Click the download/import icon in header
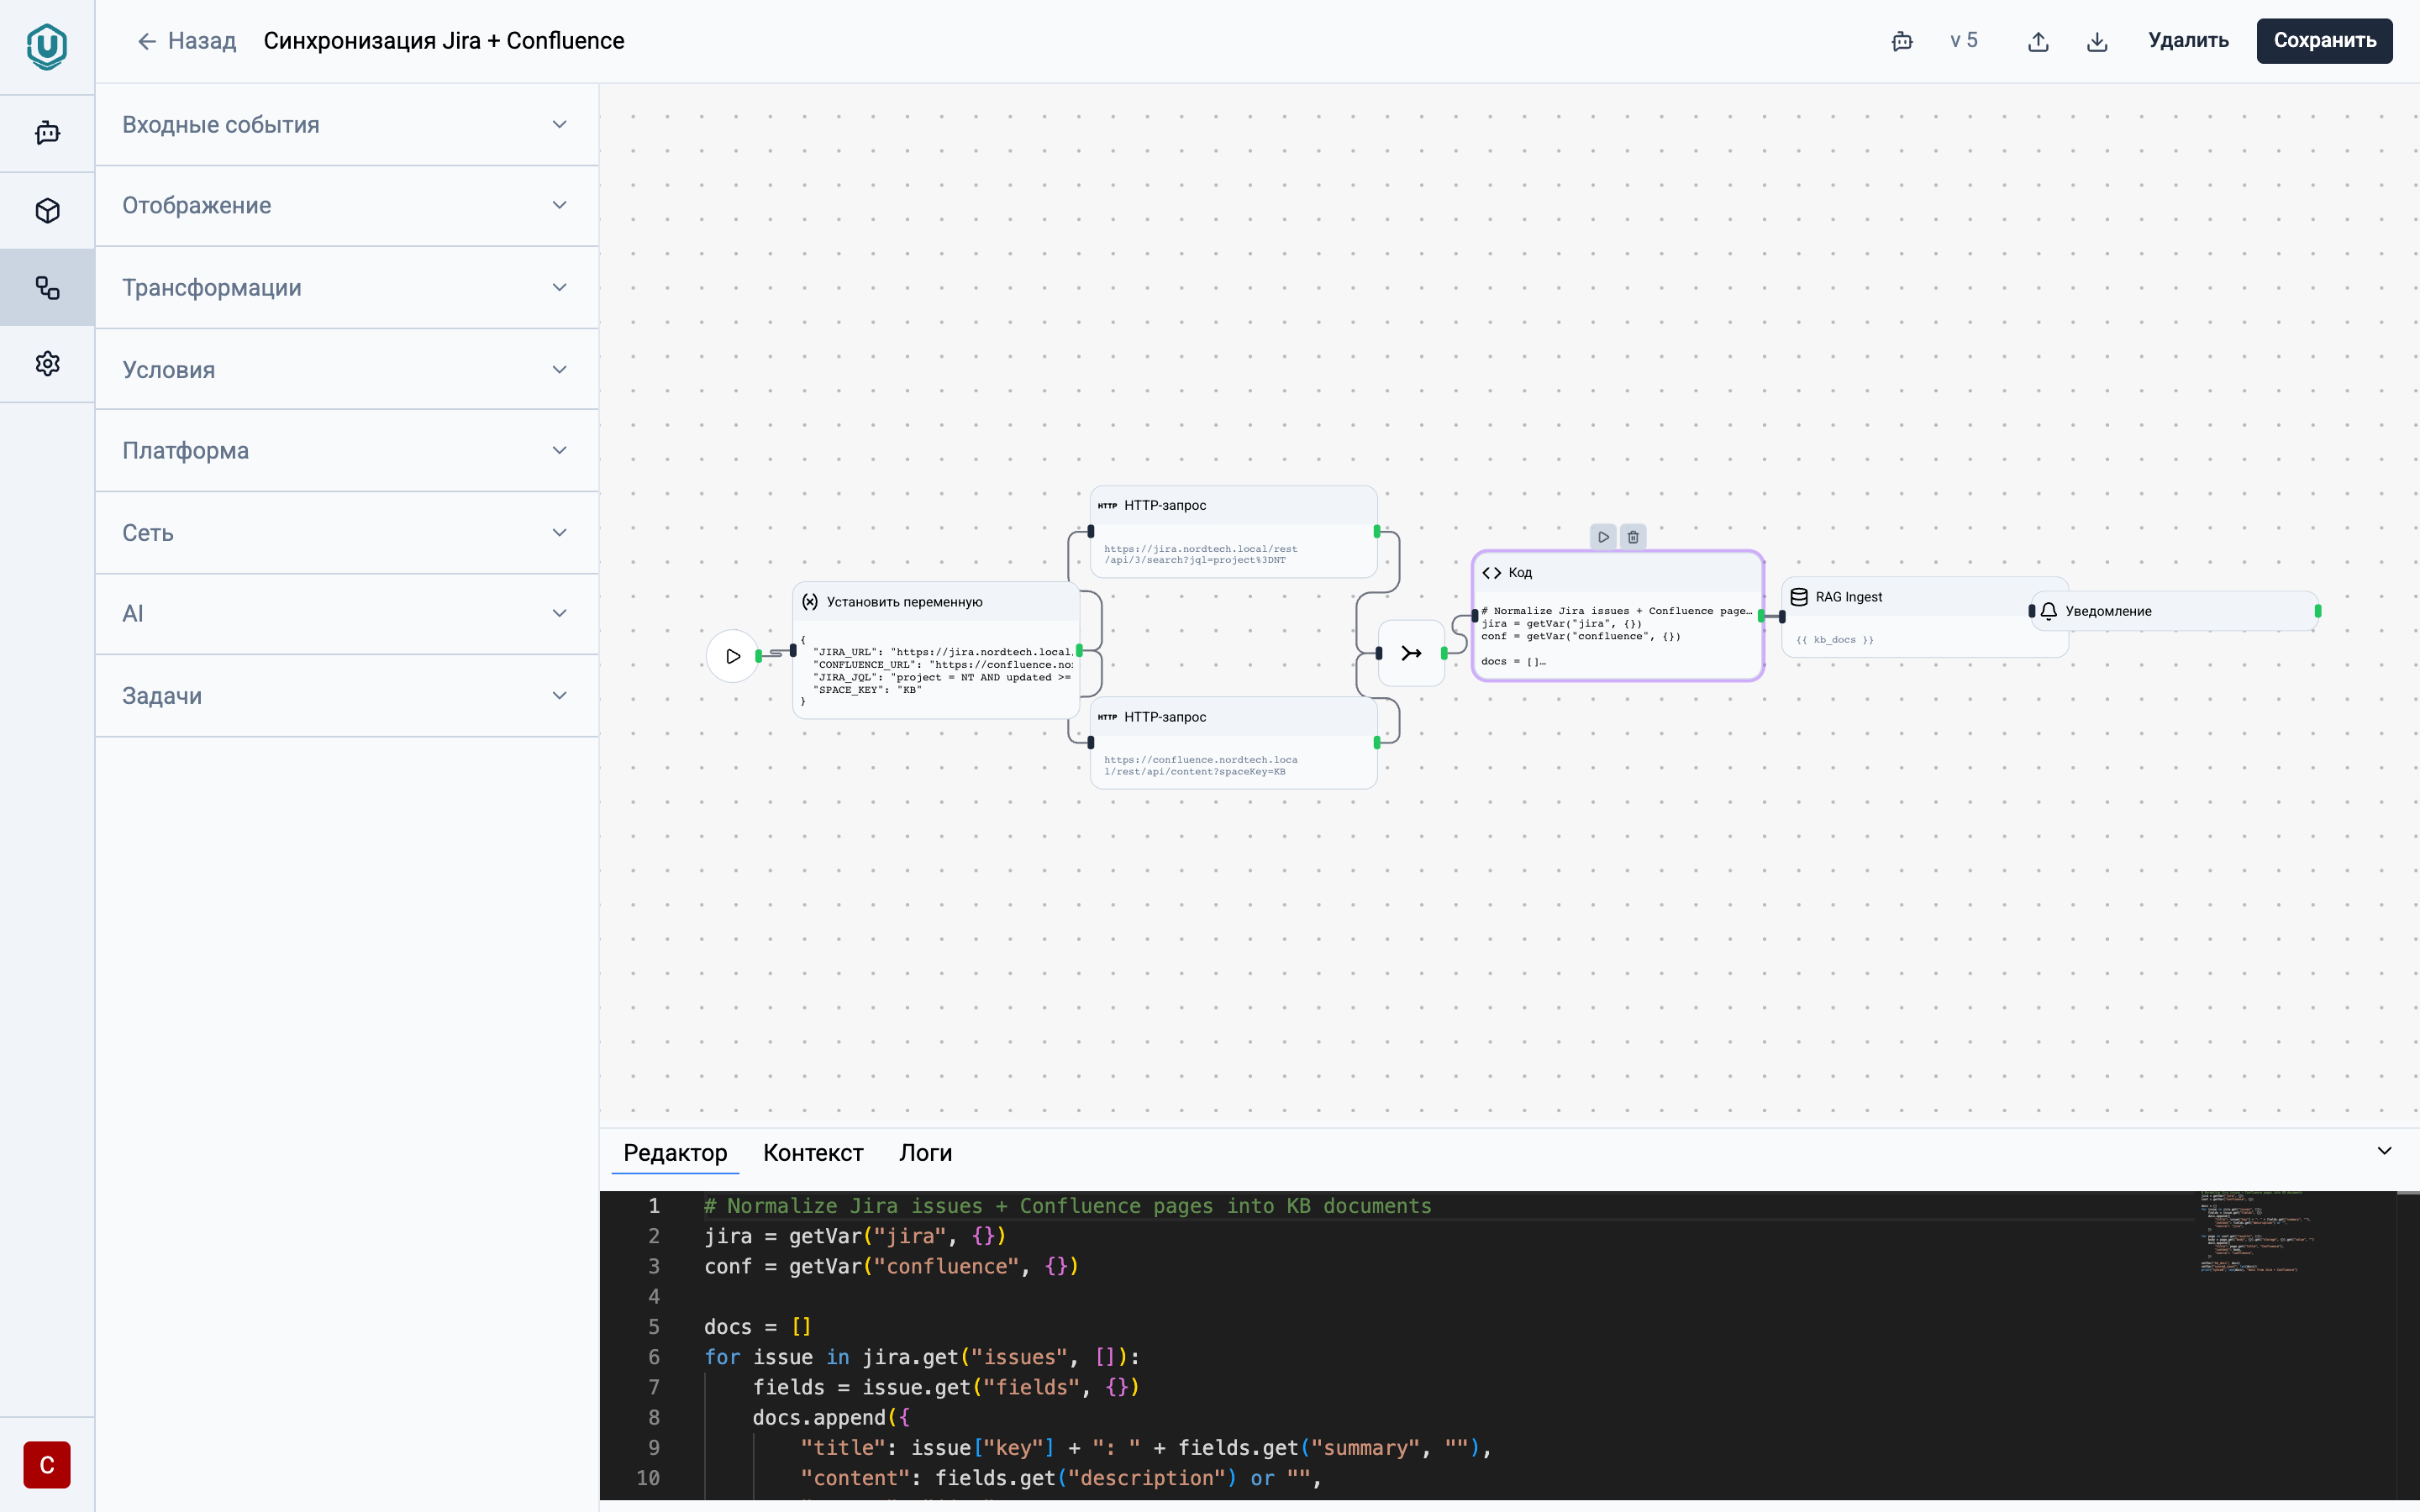 [x=2097, y=41]
